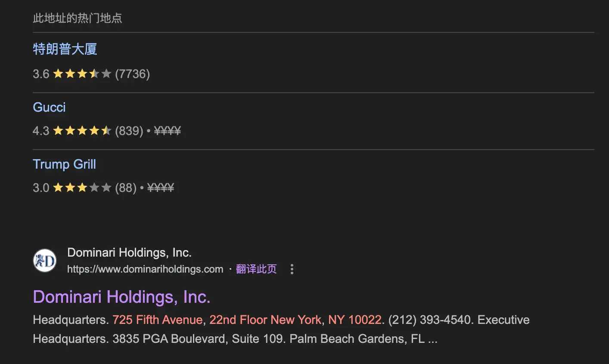The image size is (609, 364).
Task: Click the highlighted 725 Fifth Avenue address
Action: pyautogui.click(x=157, y=320)
